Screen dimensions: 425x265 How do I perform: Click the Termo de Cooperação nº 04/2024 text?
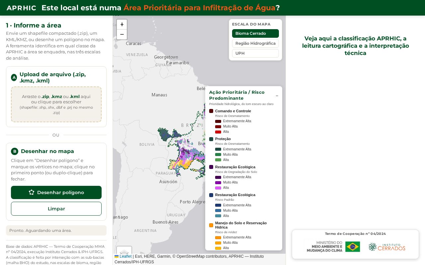tap(355, 234)
